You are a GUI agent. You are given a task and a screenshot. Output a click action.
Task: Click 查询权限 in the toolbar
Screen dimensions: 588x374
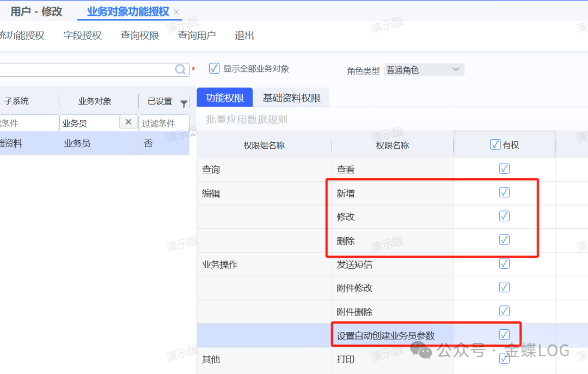coord(139,35)
